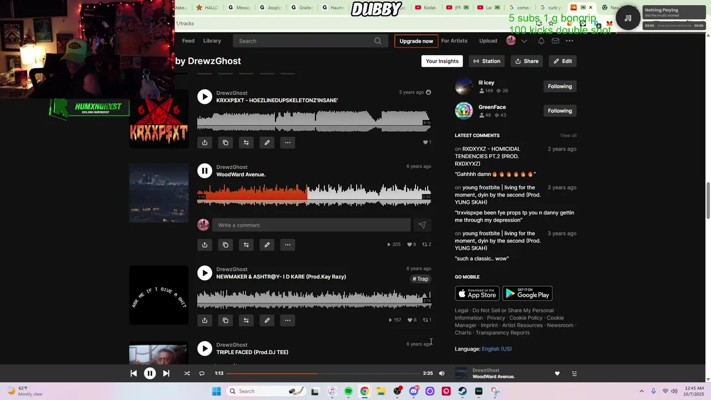The image size is (711, 400).
Task: Click the Edit profile button
Action: (x=563, y=61)
